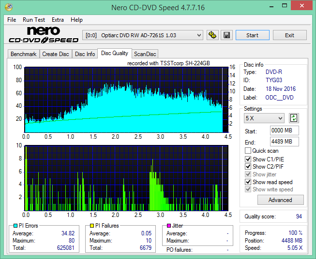Click PI Failures total value 6679

146,248
